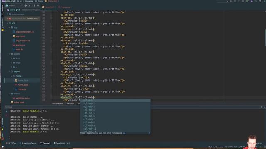Choose col-md-4 from autocomplete popup
Image resolution: width=266 pixels, height=149 pixels.
116,110
